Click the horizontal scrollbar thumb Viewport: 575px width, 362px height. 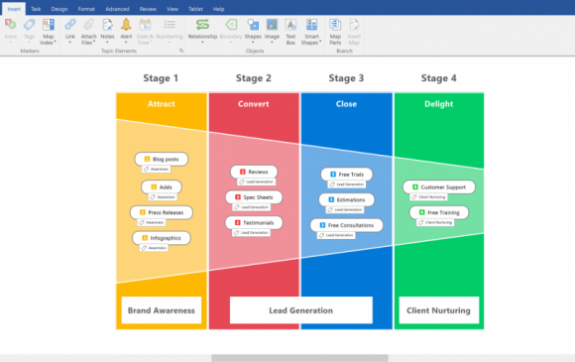tap(299, 358)
